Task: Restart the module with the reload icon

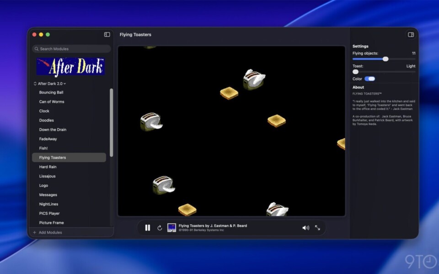Action: click(x=160, y=228)
